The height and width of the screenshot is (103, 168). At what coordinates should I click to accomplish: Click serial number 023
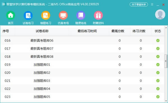point(8,97)
